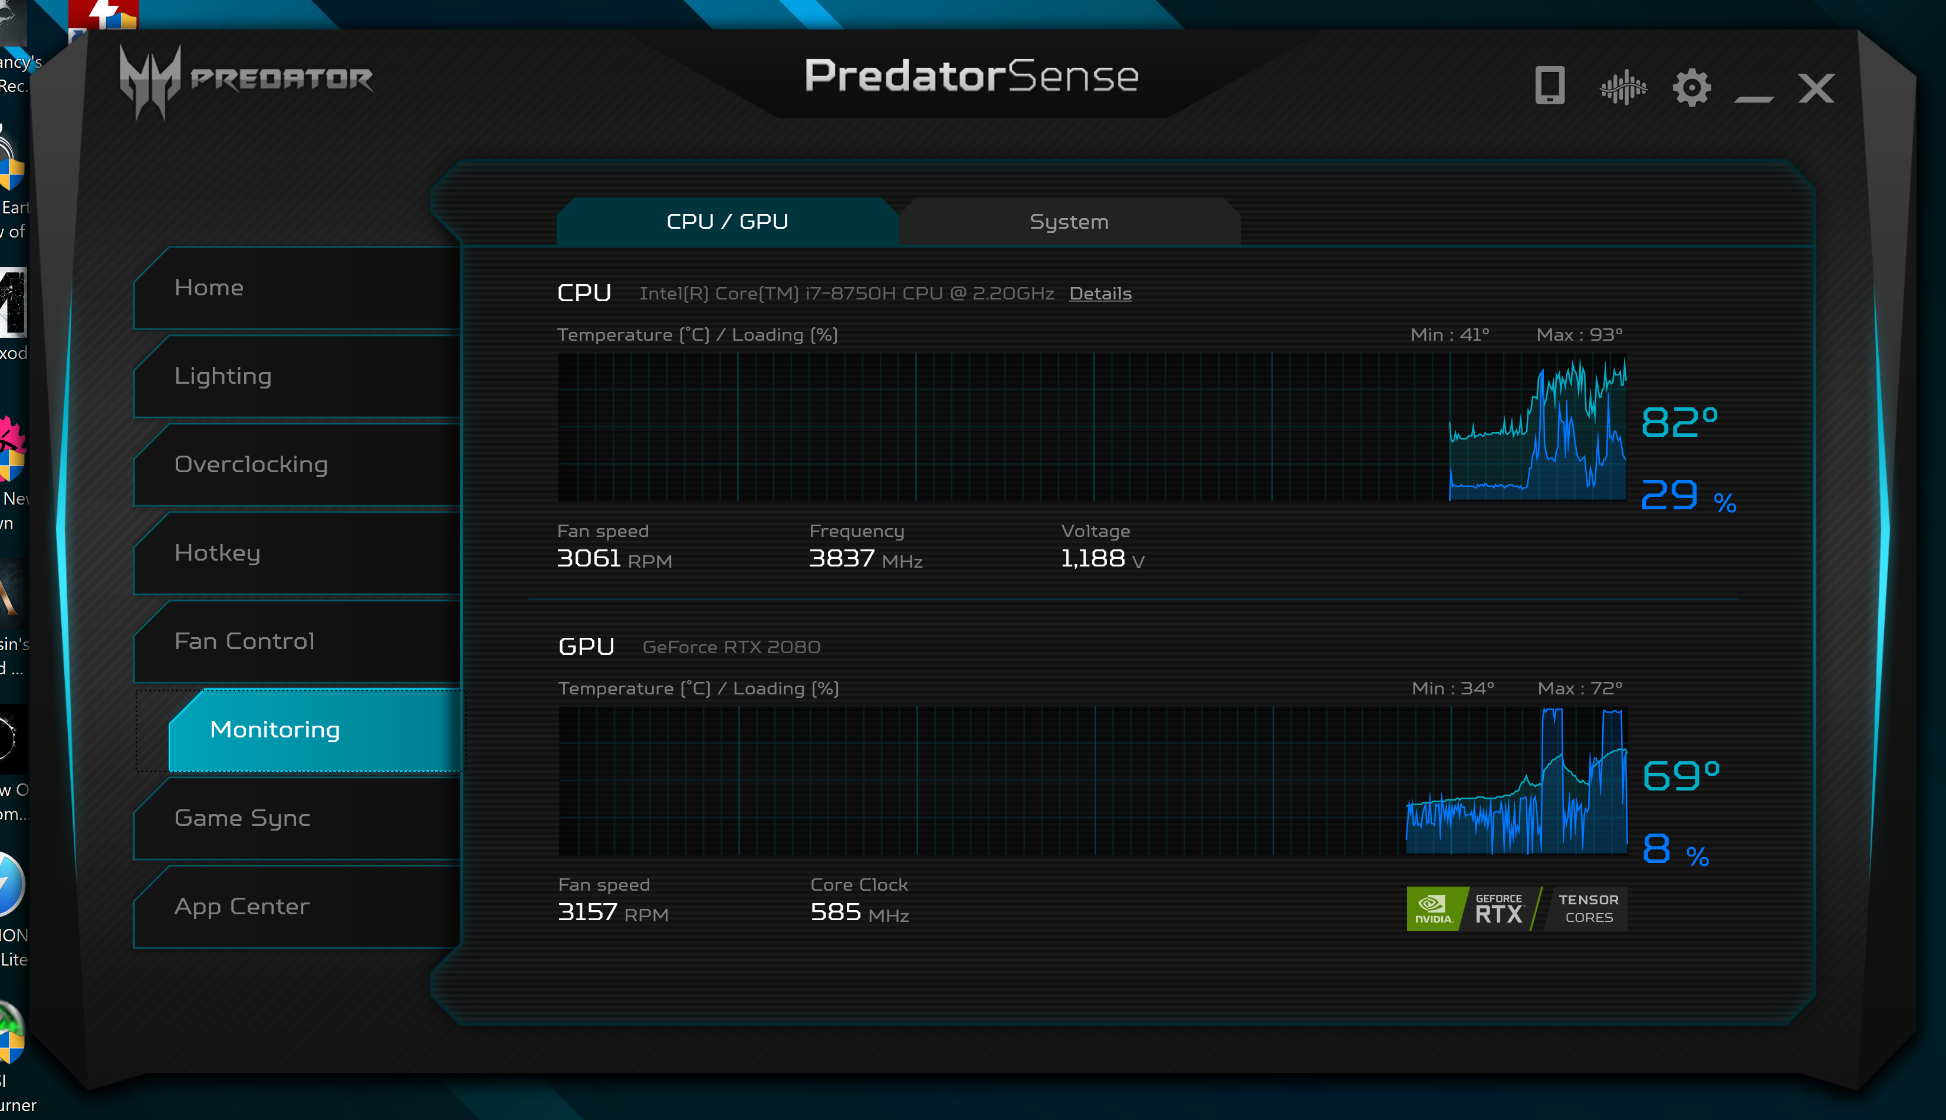Click the GPU temperature reading 69°
This screenshot has width=1946, height=1120.
(1681, 775)
